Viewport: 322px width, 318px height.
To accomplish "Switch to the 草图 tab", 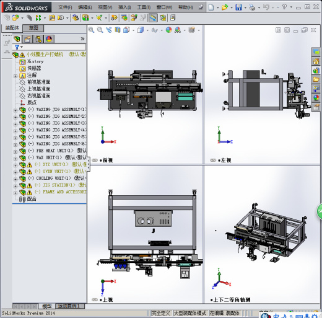I will pos(33,28).
